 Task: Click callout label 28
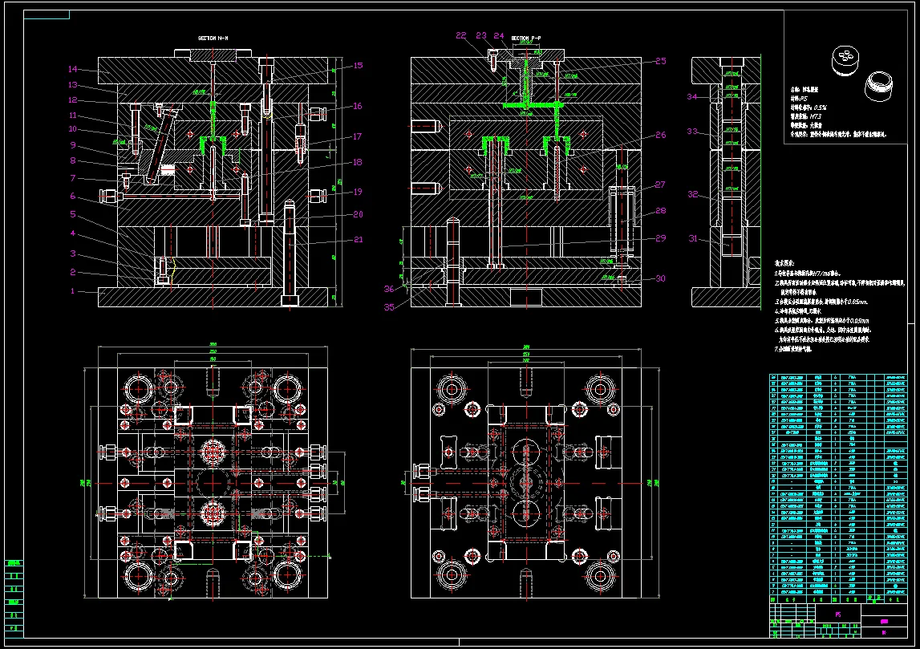coord(661,211)
